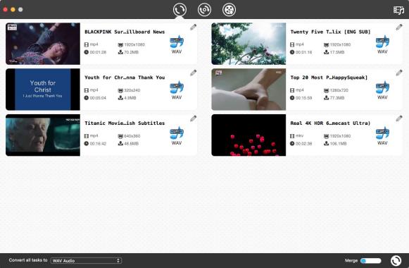Click title 'Twenty Five T…lix [ENG SUB]'
409x268 pixels.
point(330,32)
